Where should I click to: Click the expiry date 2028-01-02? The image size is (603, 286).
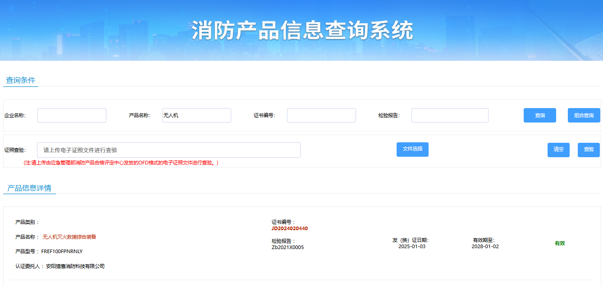485,246
